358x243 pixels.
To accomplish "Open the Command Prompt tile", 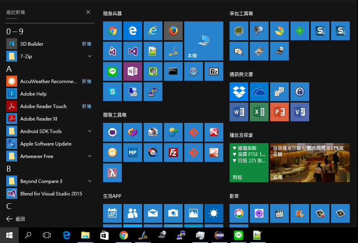I will coord(173,71).
